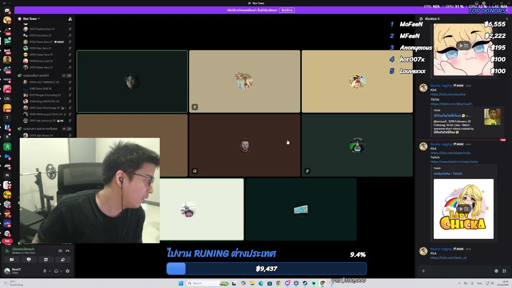
Task: Open the T server in sidebar
Action: click(x=7, y=118)
